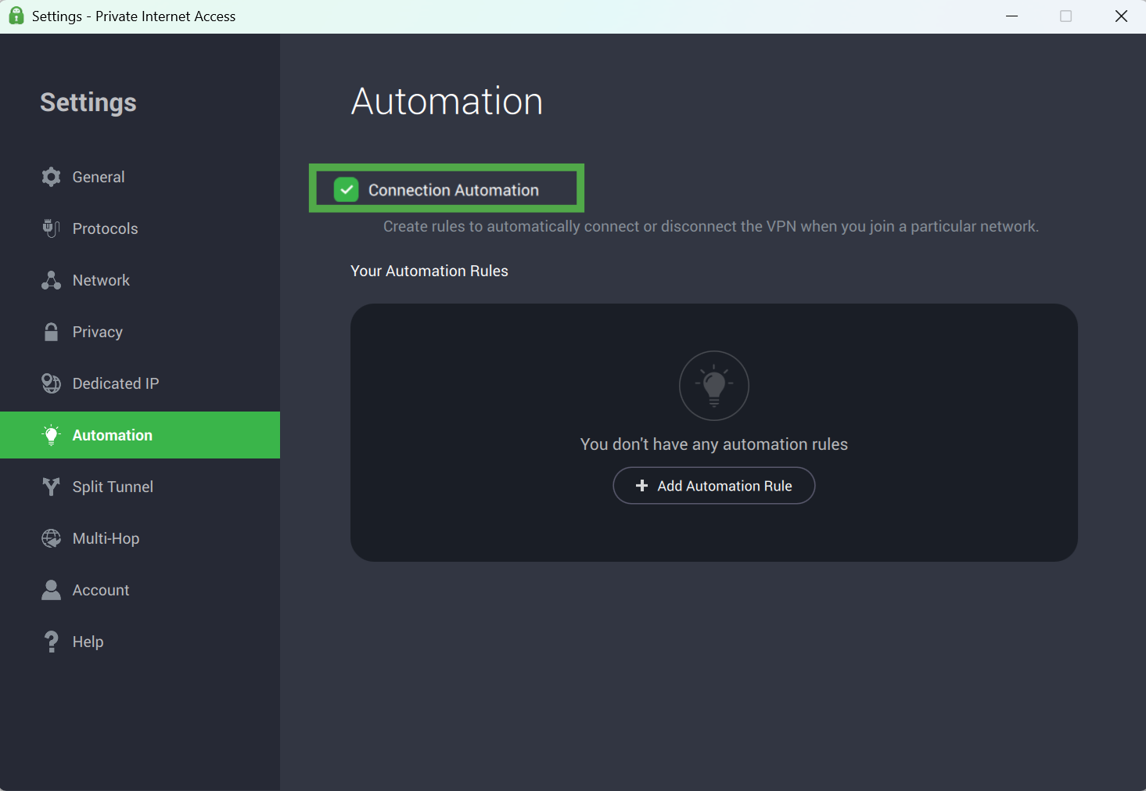Screen dimensions: 1146x791
Task: Click the Help question mark icon
Action: [x=51, y=642]
